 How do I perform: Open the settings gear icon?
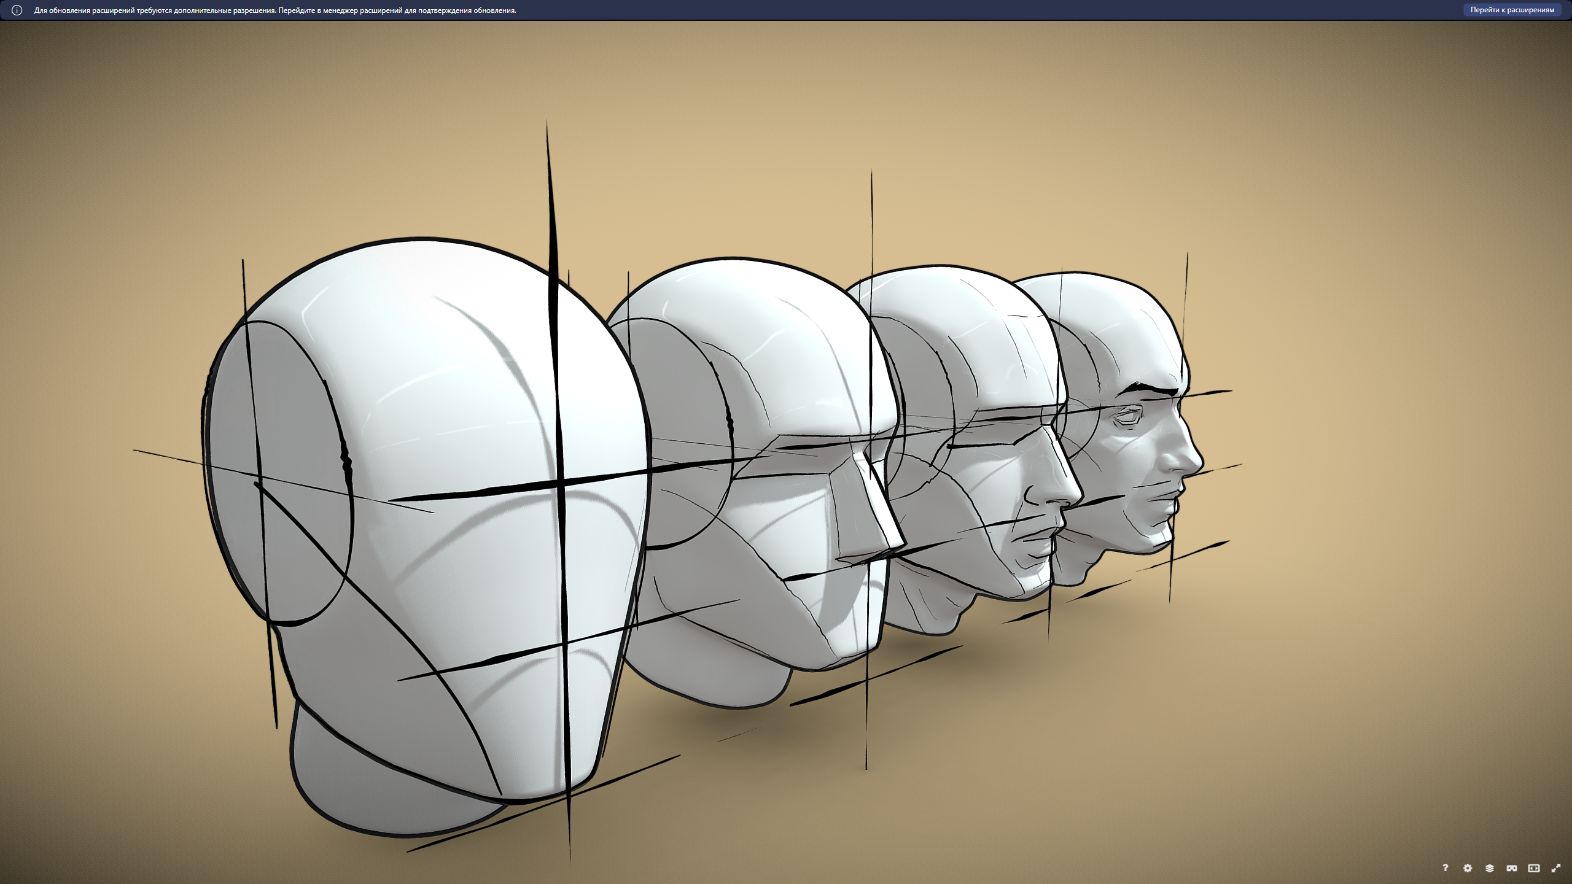pos(1468,867)
